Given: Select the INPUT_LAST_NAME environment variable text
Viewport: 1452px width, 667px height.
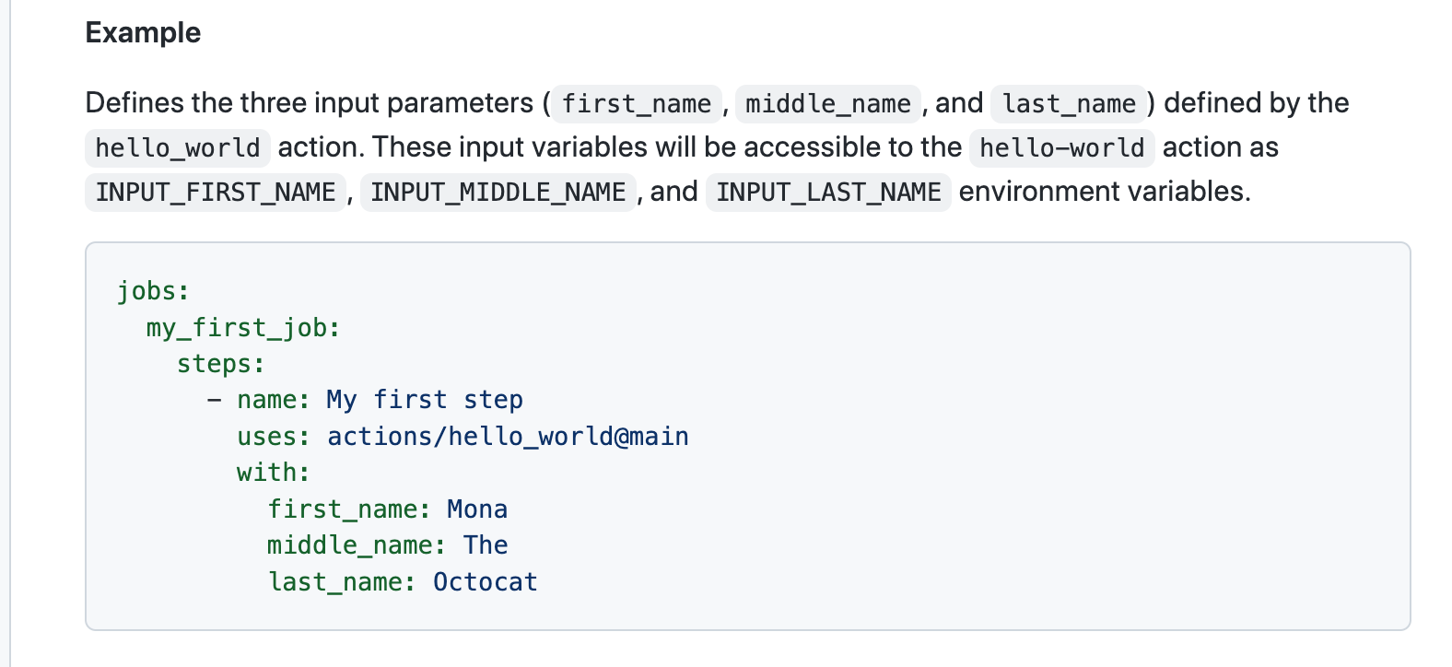Looking at the screenshot, I should (828, 192).
